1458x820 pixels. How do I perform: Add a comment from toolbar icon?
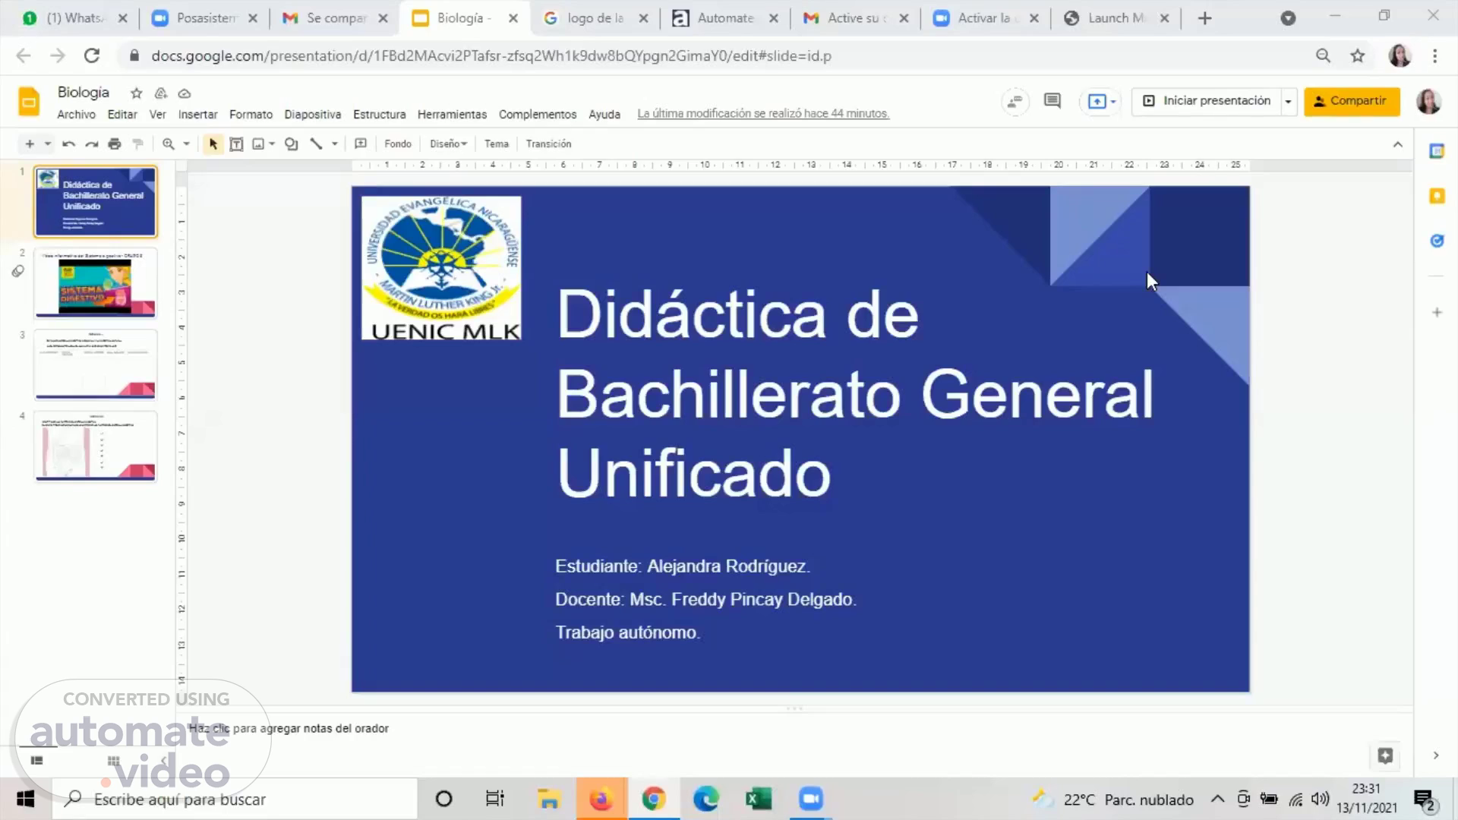point(361,144)
